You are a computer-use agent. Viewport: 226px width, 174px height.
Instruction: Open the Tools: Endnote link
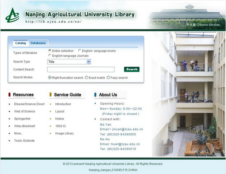pyautogui.click(x=24, y=141)
